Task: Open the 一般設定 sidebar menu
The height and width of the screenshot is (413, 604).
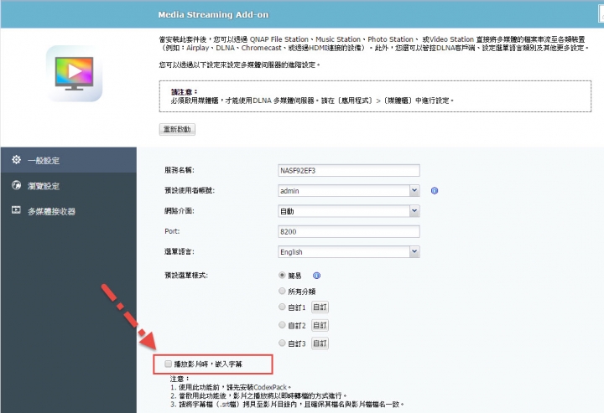Action: click(x=69, y=160)
